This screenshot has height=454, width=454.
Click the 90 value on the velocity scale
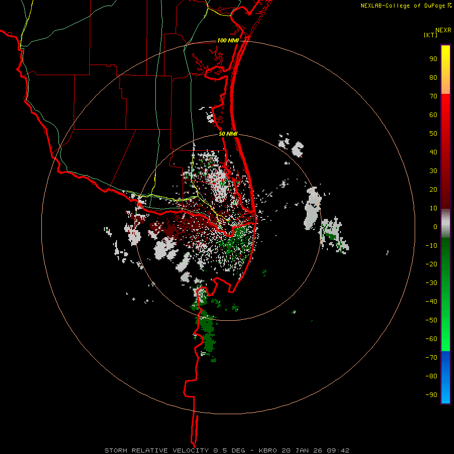click(433, 59)
